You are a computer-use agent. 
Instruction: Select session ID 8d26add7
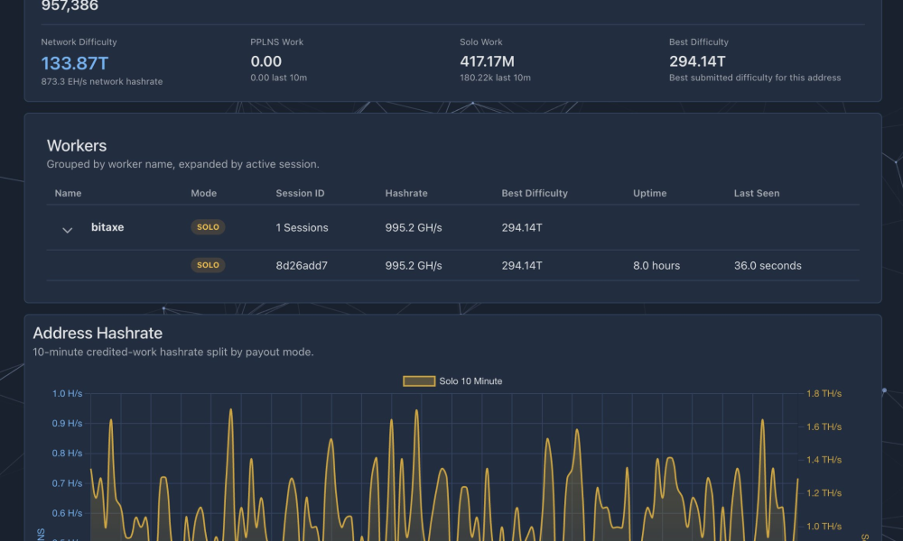coord(302,266)
